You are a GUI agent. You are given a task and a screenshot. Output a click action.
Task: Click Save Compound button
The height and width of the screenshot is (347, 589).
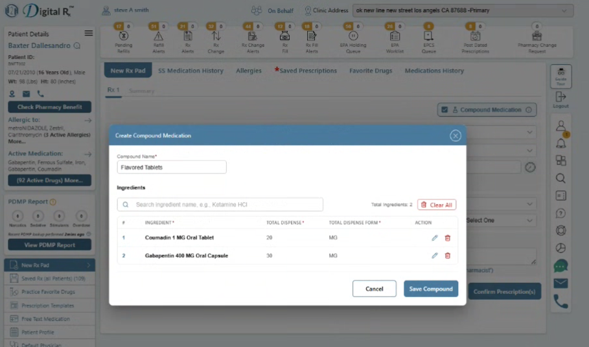(x=431, y=289)
